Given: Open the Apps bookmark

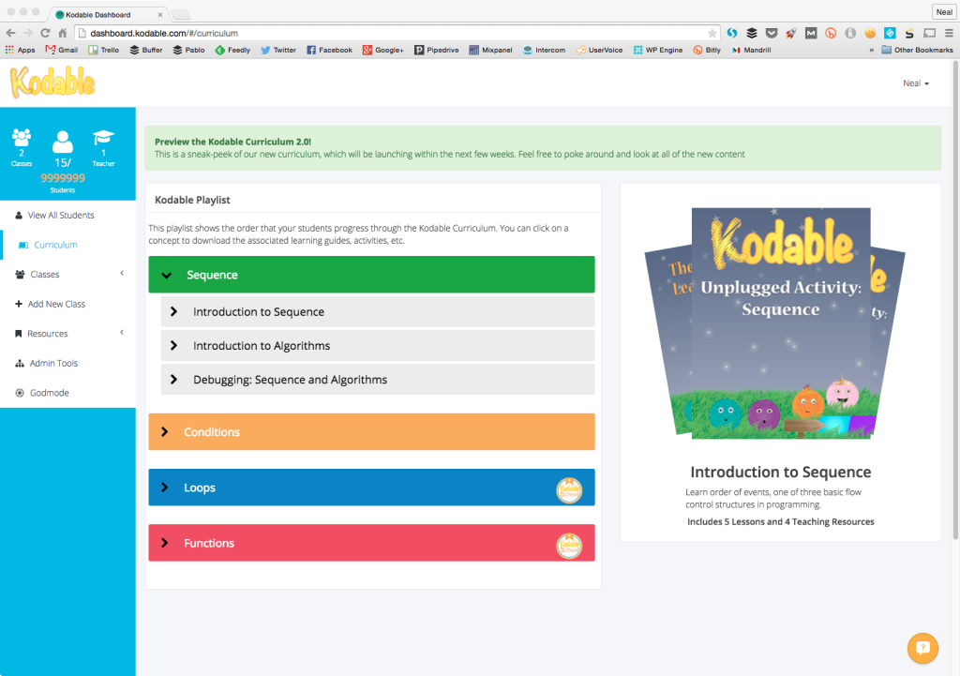Looking at the screenshot, I should click(x=21, y=51).
